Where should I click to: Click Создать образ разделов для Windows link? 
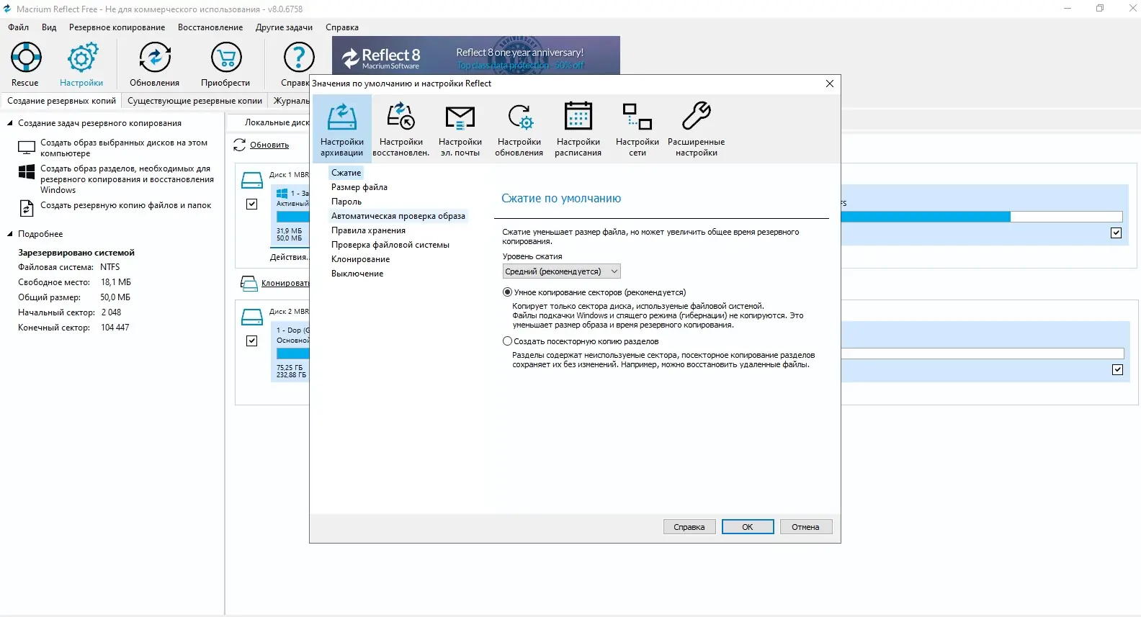point(127,179)
